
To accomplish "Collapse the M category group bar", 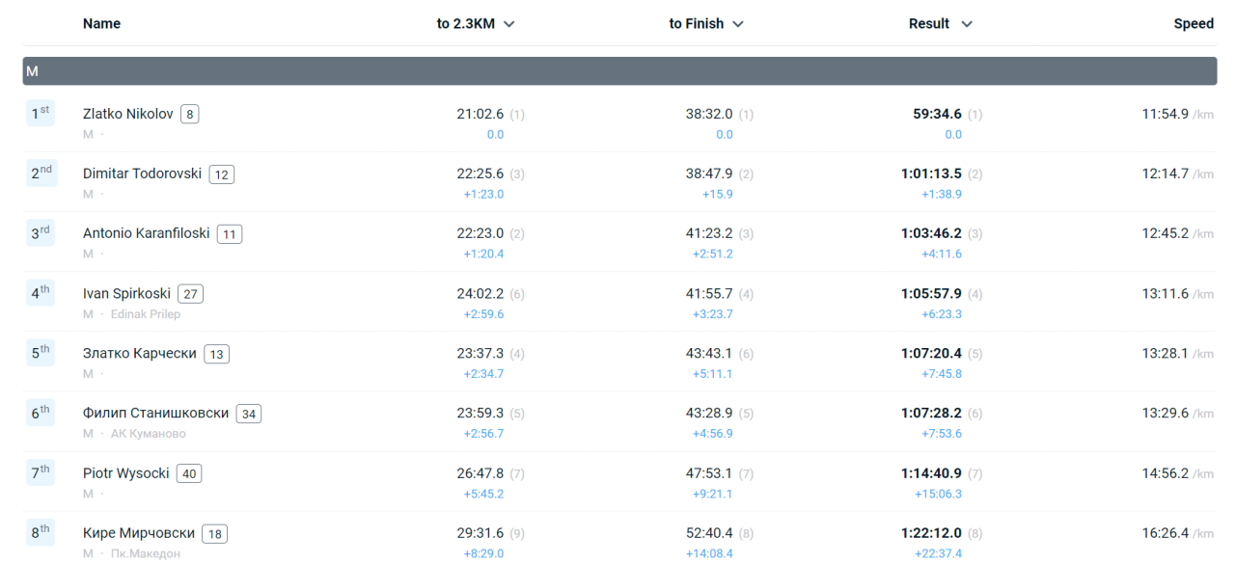I will tap(619, 71).
